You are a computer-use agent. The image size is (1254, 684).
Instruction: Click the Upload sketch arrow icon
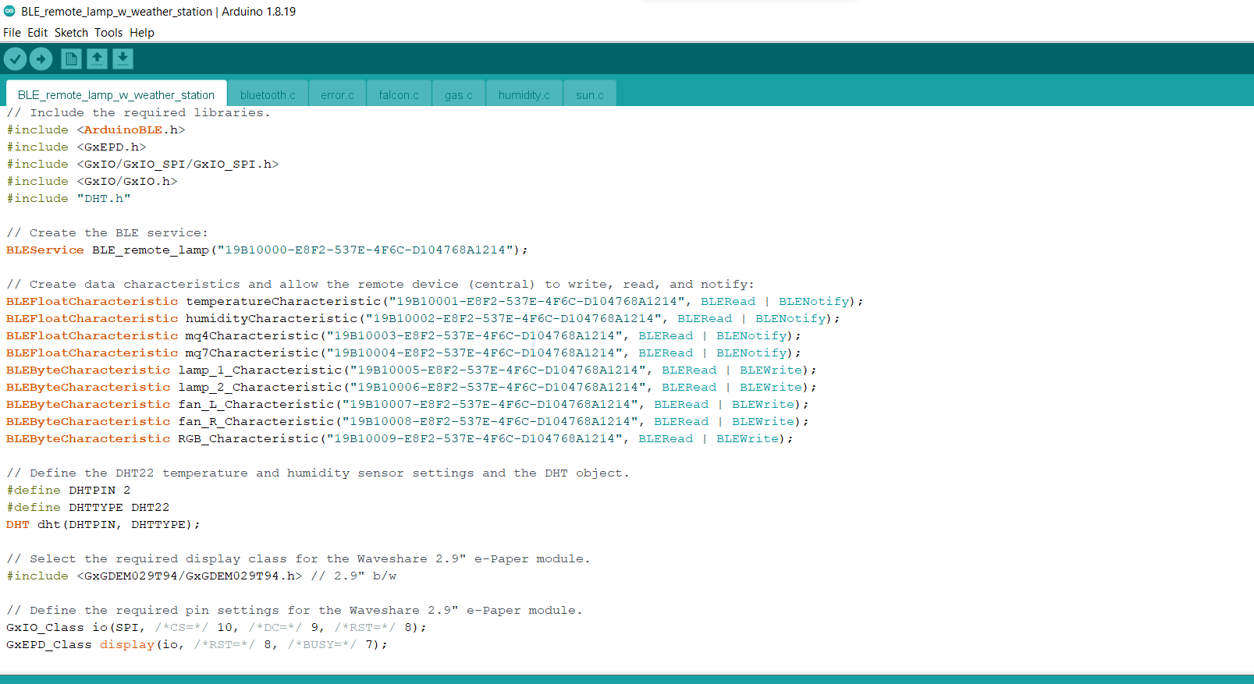41,58
